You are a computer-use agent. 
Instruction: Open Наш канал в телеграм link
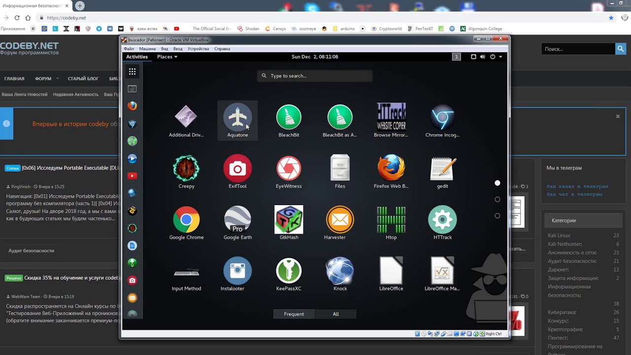(x=577, y=186)
